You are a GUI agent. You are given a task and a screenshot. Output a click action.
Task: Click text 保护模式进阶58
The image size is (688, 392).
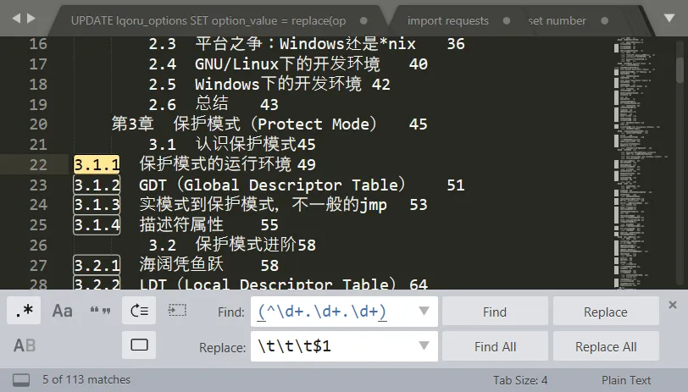[x=255, y=245]
